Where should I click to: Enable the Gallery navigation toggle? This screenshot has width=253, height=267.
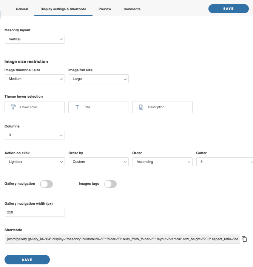(46, 184)
